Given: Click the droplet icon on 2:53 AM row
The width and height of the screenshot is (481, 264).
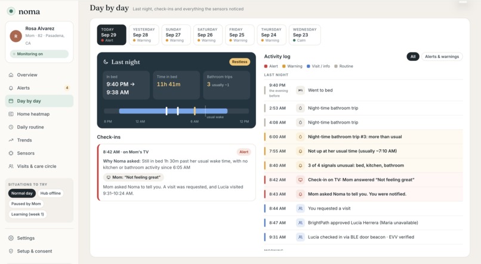Looking at the screenshot, I should tap(300, 108).
